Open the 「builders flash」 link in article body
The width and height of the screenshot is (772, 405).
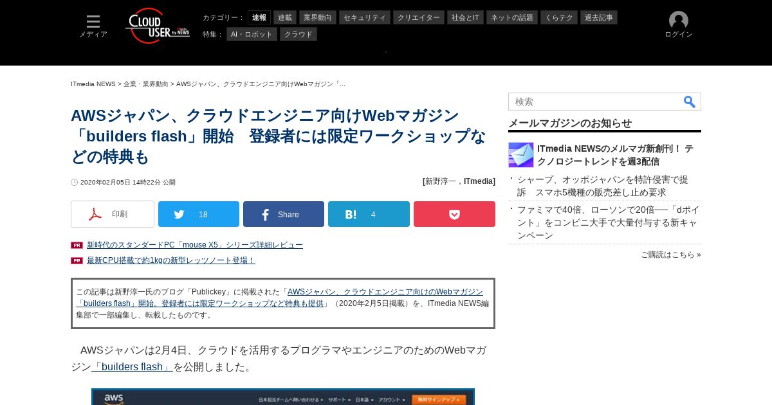point(133,367)
